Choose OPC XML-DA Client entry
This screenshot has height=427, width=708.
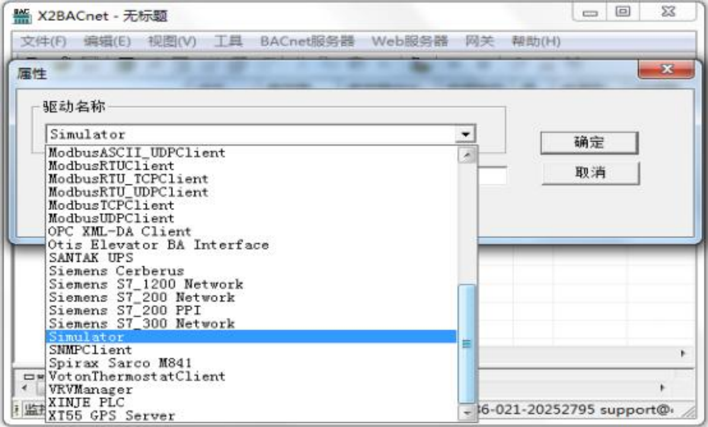(x=252, y=231)
